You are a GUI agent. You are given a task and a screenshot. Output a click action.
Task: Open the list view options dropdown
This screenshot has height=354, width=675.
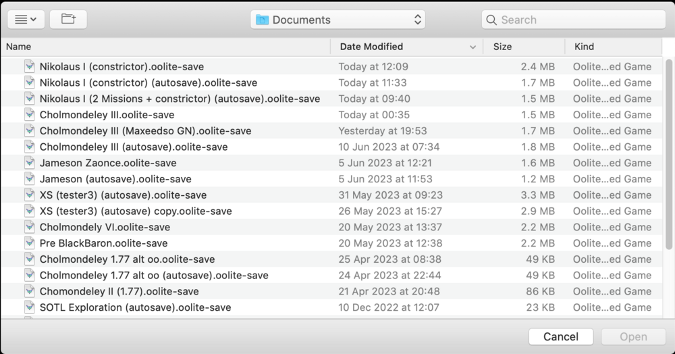point(26,20)
